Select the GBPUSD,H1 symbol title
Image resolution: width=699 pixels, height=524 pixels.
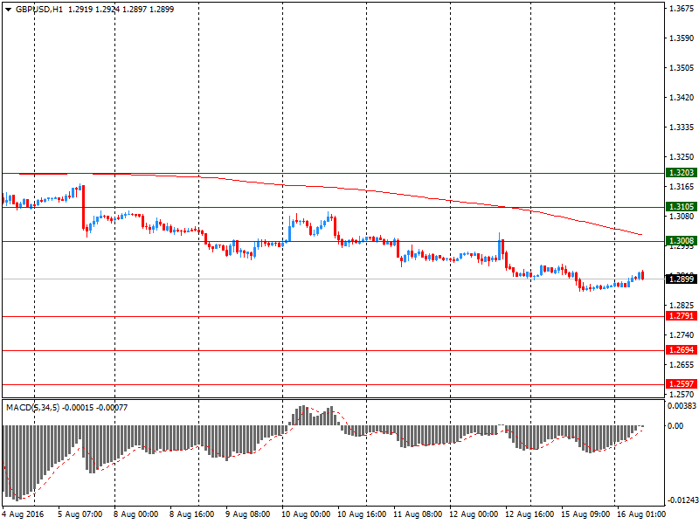[x=39, y=10]
